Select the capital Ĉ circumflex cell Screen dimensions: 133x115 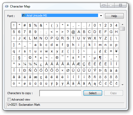(111, 84)
